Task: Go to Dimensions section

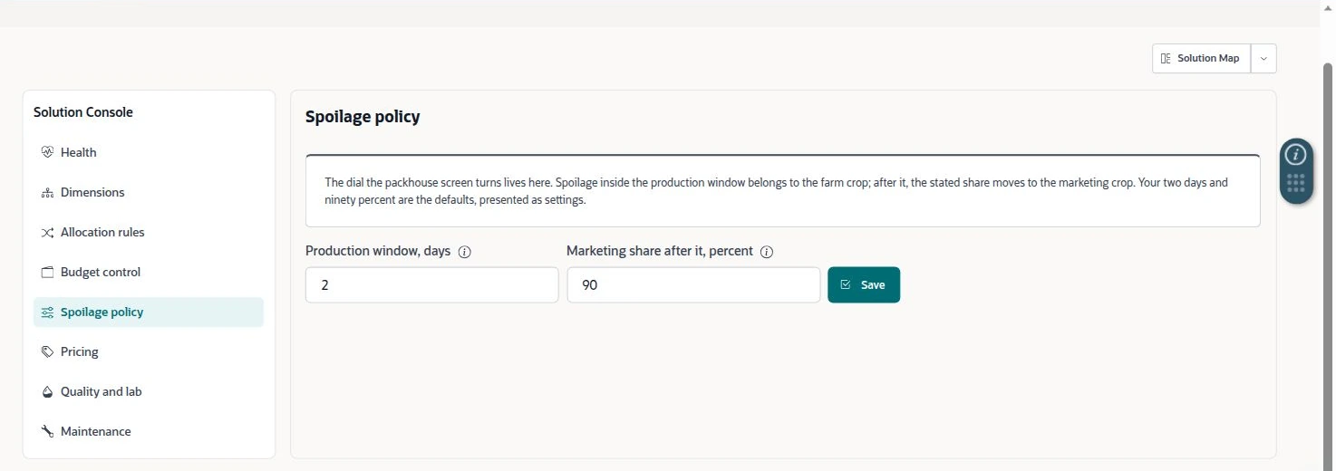Action: coord(149,192)
